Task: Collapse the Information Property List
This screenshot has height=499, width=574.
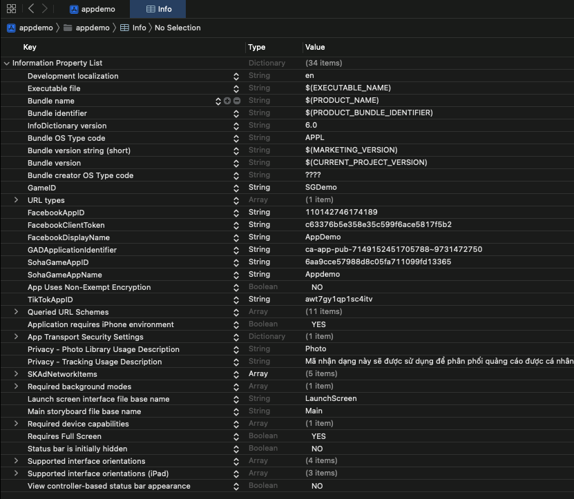Action: (x=6, y=63)
